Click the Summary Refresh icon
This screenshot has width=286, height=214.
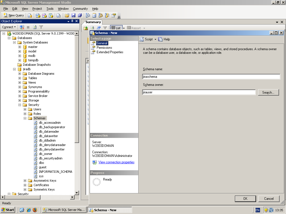92,28
